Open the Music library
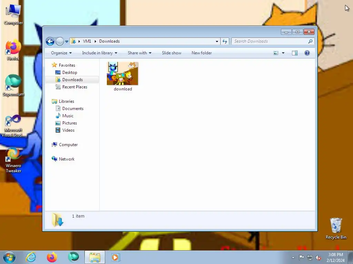The width and height of the screenshot is (353, 264). [x=68, y=116]
